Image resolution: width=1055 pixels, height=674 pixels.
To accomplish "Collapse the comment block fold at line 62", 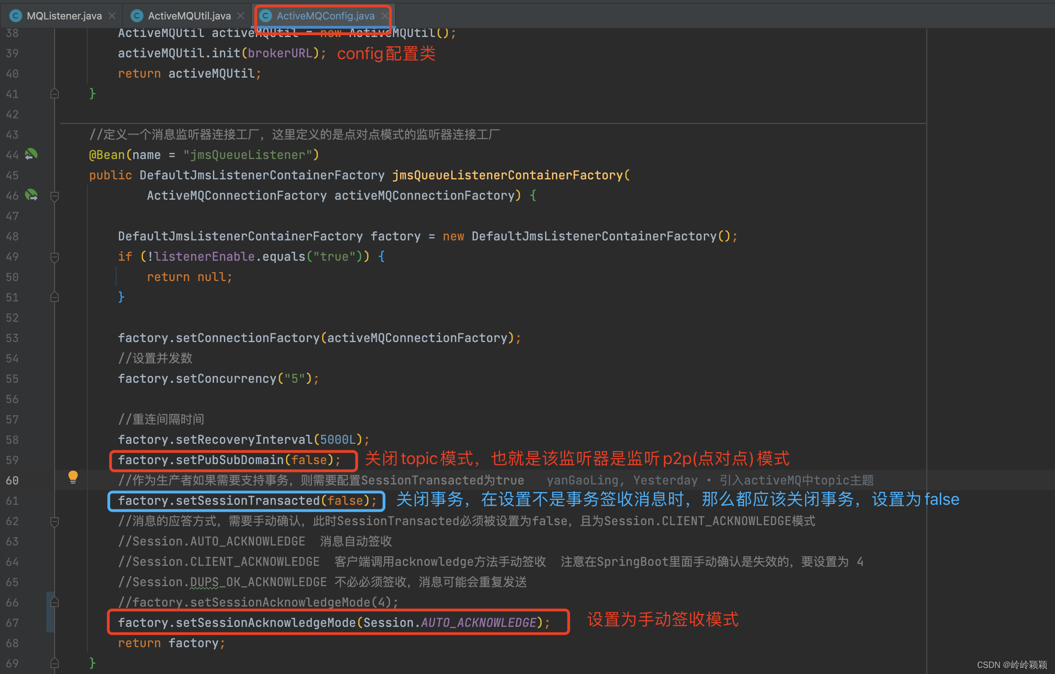I will pyautogui.click(x=55, y=522).
